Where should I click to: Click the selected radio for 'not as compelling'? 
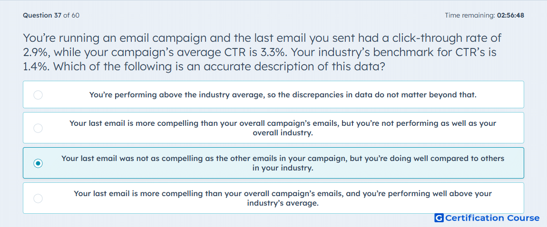point(38,163)
